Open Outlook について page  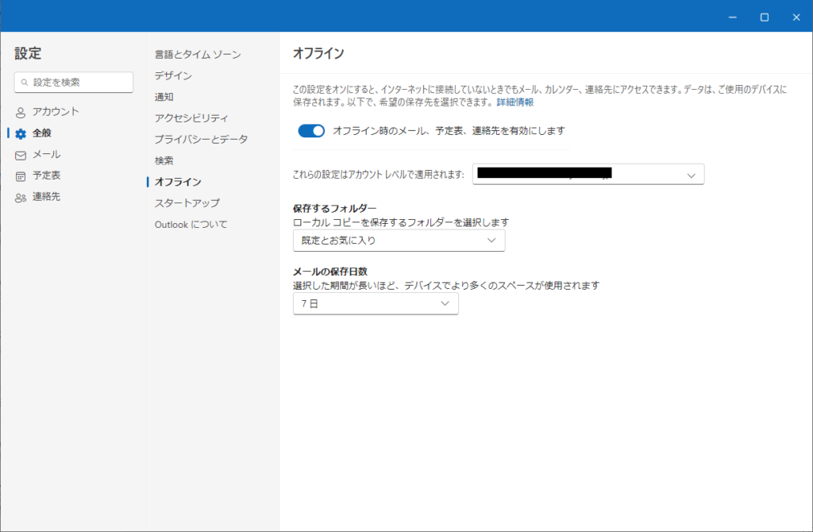191,225
